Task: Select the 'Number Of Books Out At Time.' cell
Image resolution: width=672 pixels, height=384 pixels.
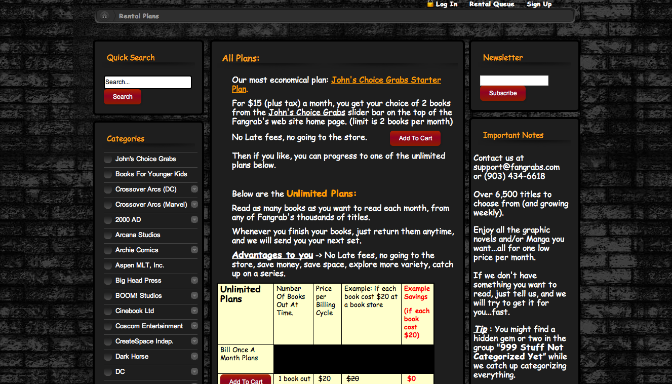Action: tap(293, 314)
